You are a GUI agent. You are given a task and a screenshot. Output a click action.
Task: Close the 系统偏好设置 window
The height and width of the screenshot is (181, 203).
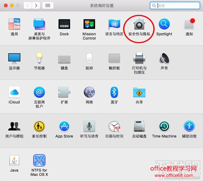click(6, 5)
